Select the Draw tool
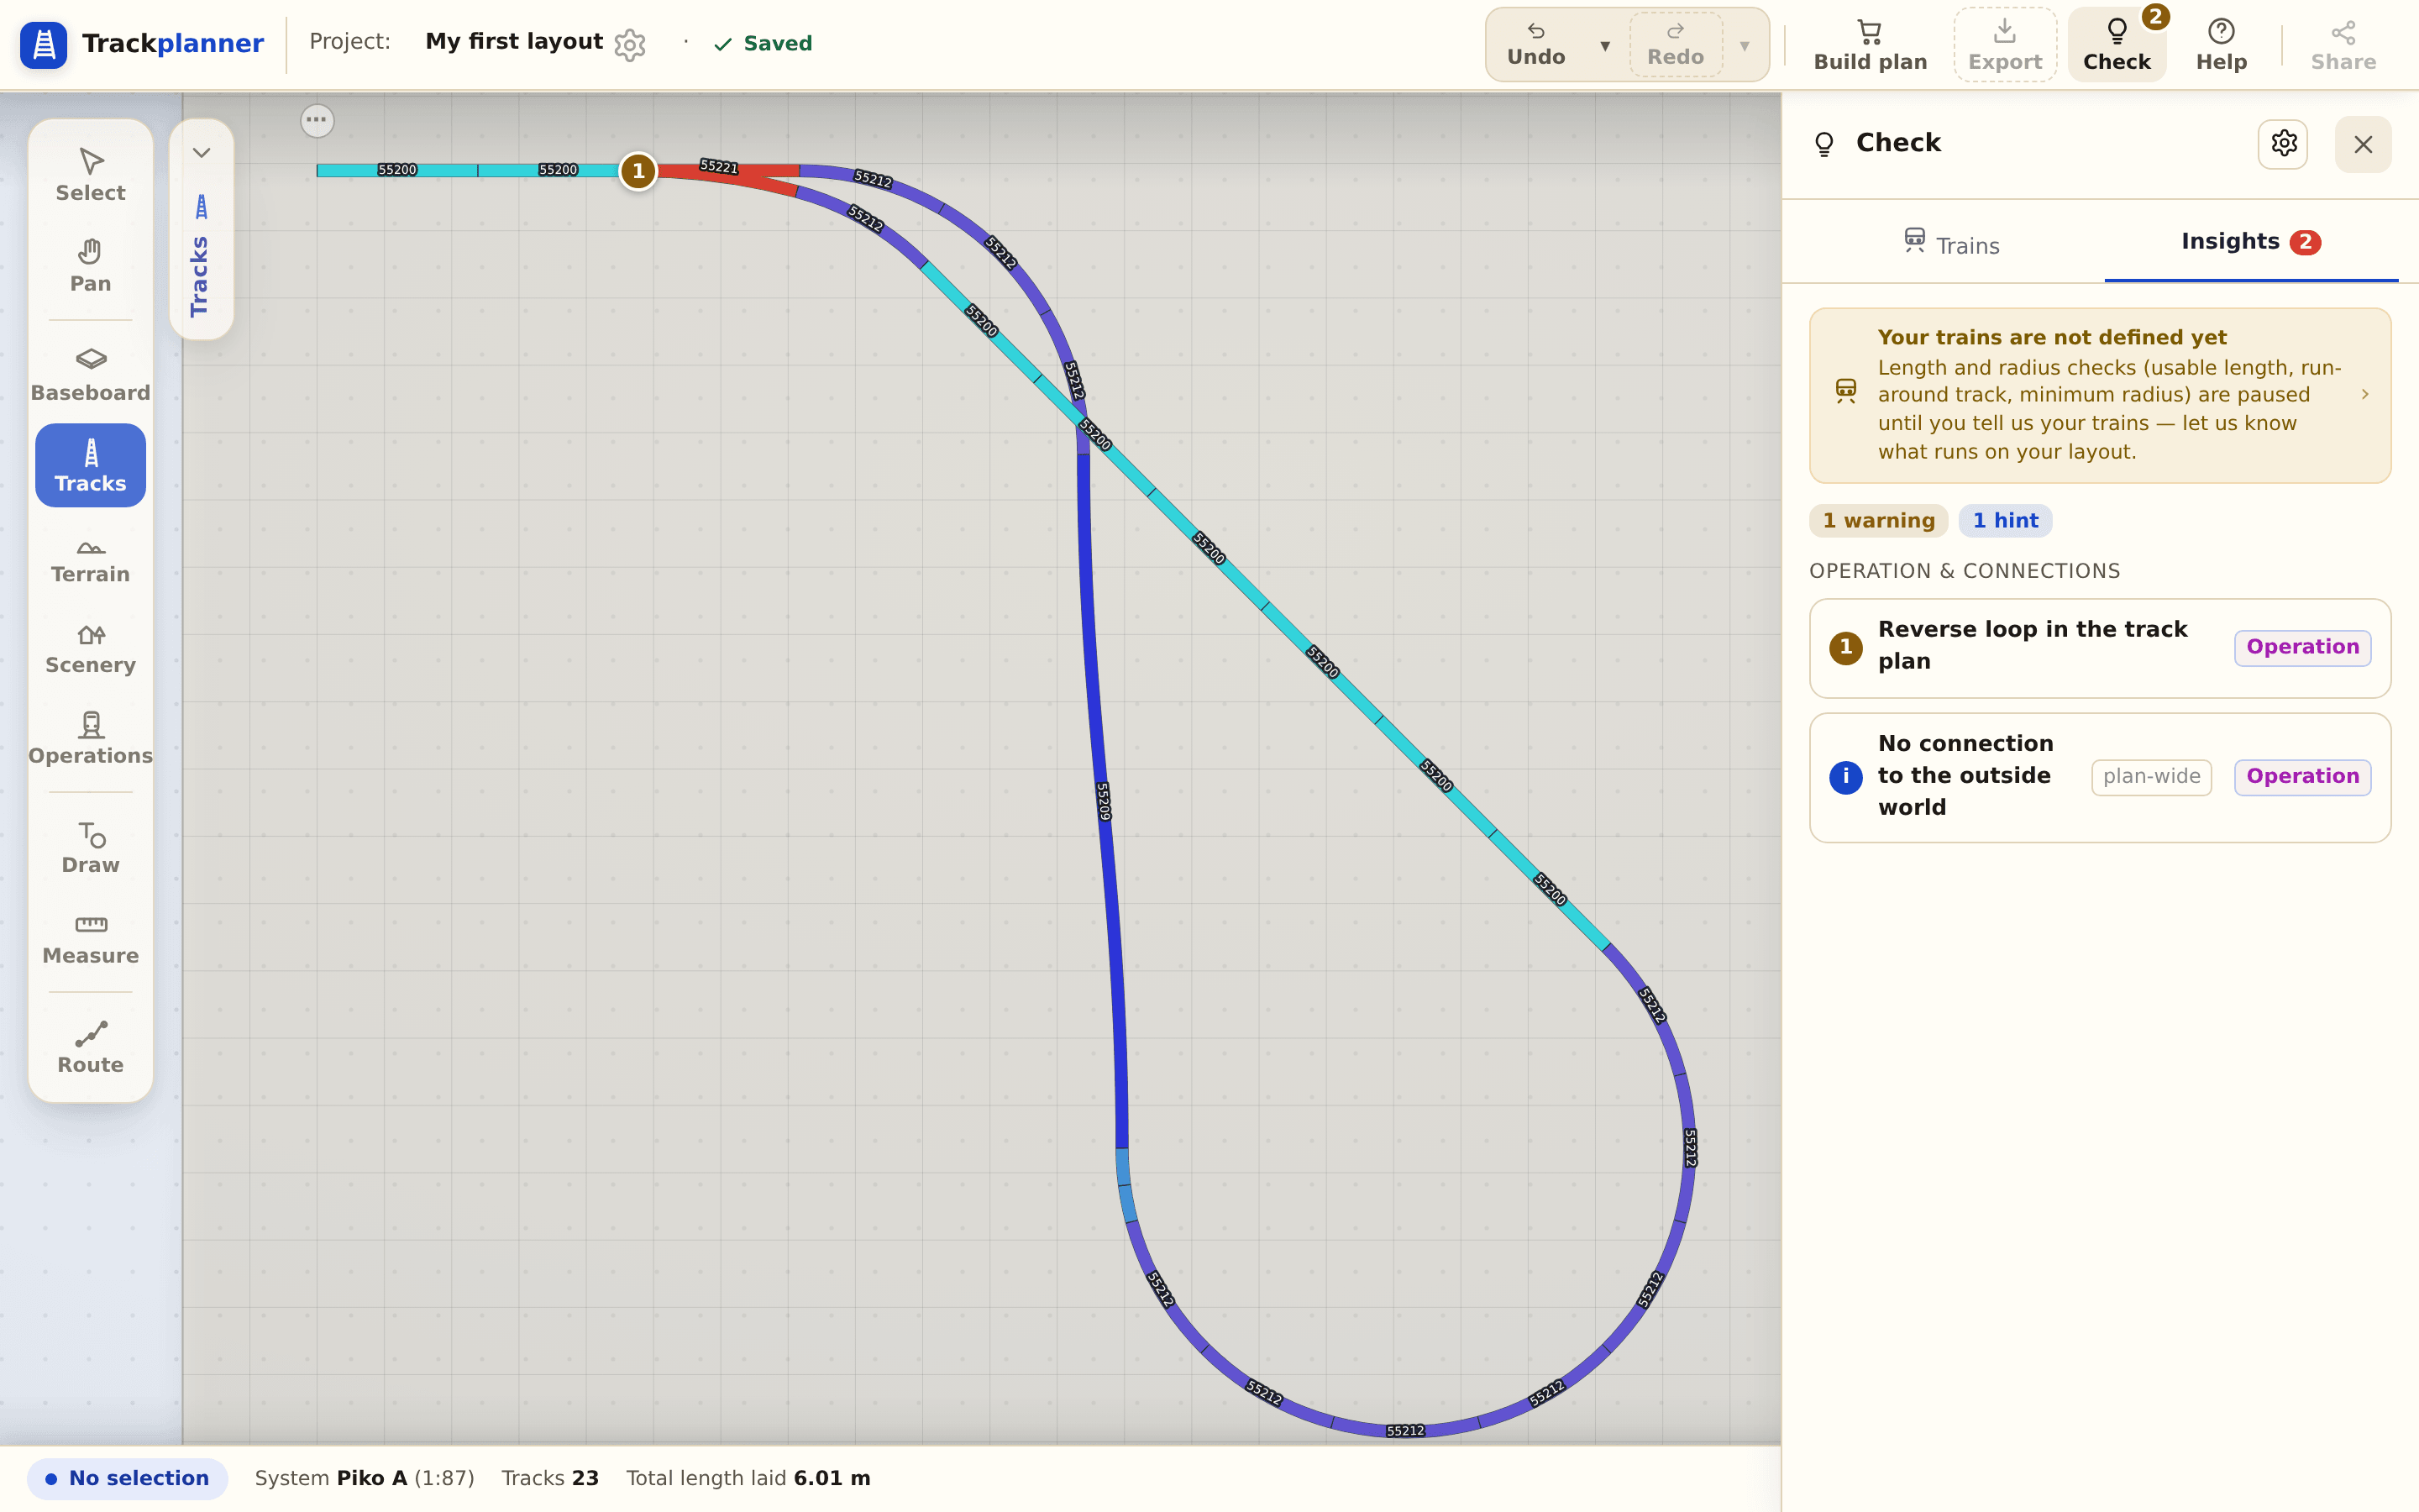2419x1512 pixels. coord(90,847)
